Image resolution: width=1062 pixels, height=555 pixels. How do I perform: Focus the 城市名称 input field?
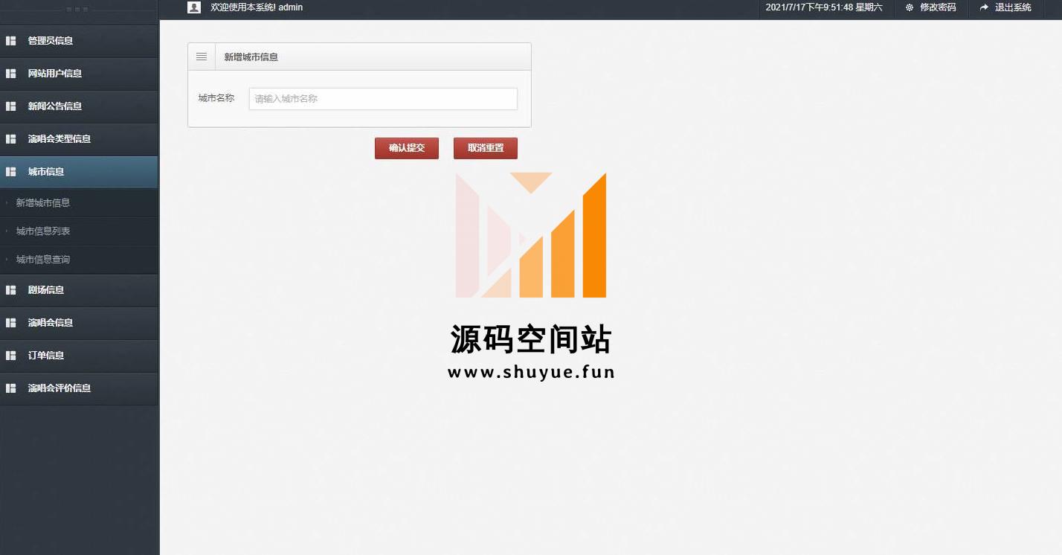tap(383, 99)
